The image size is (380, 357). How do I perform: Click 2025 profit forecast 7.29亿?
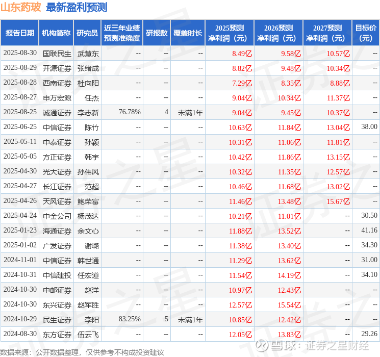click(242, 83)
